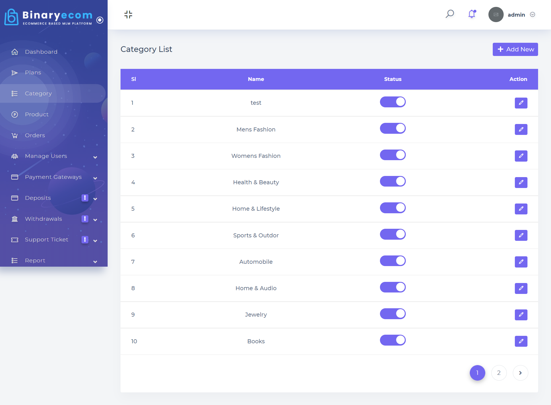This screenshot has height=405, width=551.
Task: Click the fullscreen collapse icon in header
Action: pos(128,14)
